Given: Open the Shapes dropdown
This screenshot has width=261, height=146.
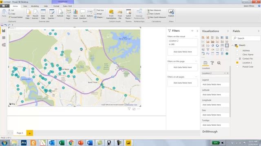Looking at the screenshot, I should pos(99,17).
